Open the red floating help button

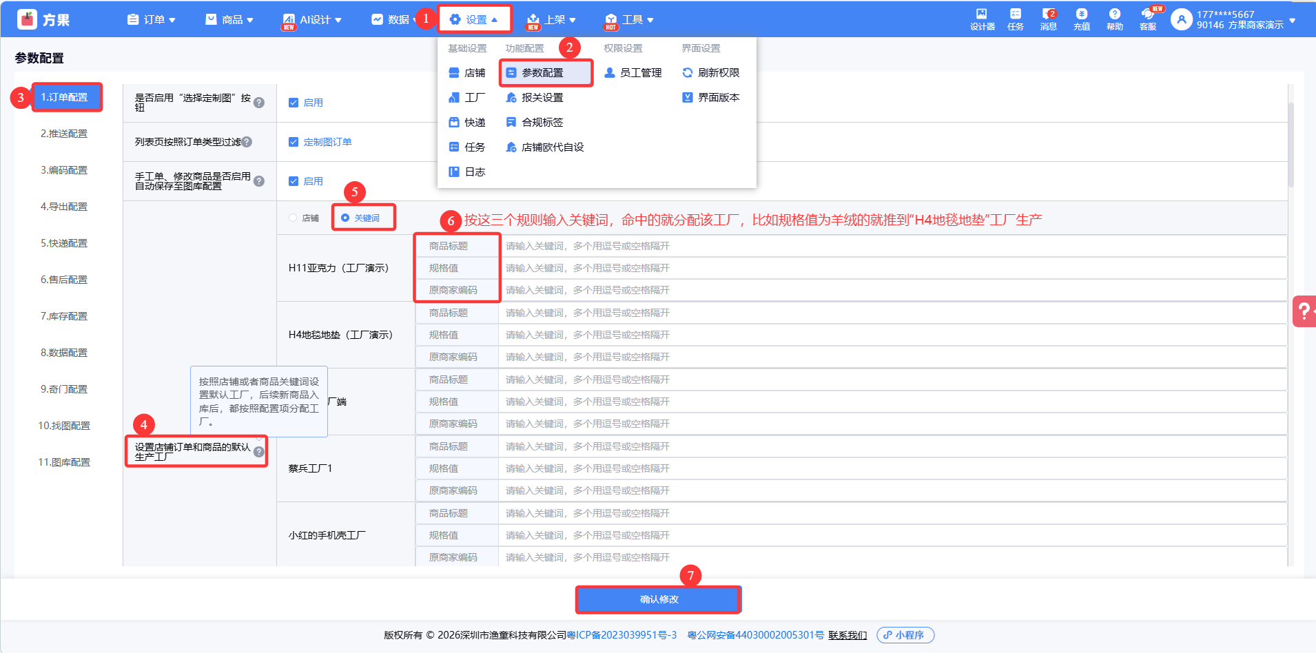point(1304,311)
